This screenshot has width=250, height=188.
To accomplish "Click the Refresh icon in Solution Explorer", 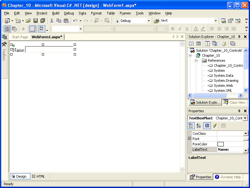I will click(207, 44).
